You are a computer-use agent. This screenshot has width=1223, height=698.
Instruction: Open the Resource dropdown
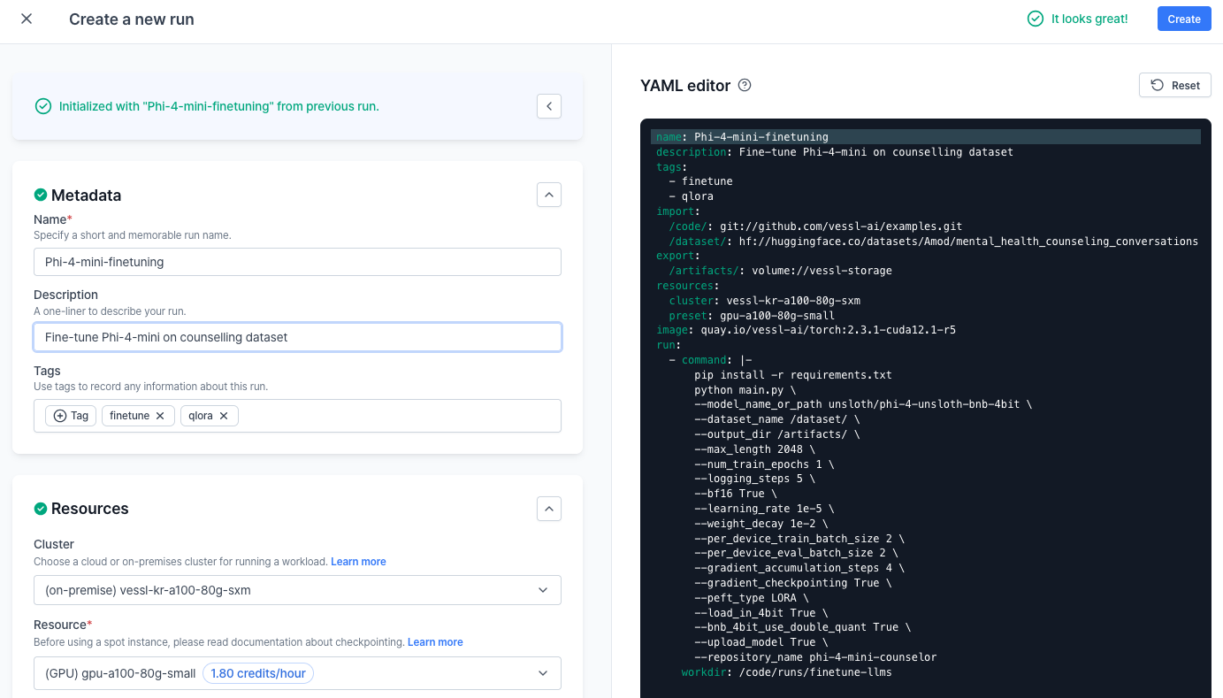[297, 673]
